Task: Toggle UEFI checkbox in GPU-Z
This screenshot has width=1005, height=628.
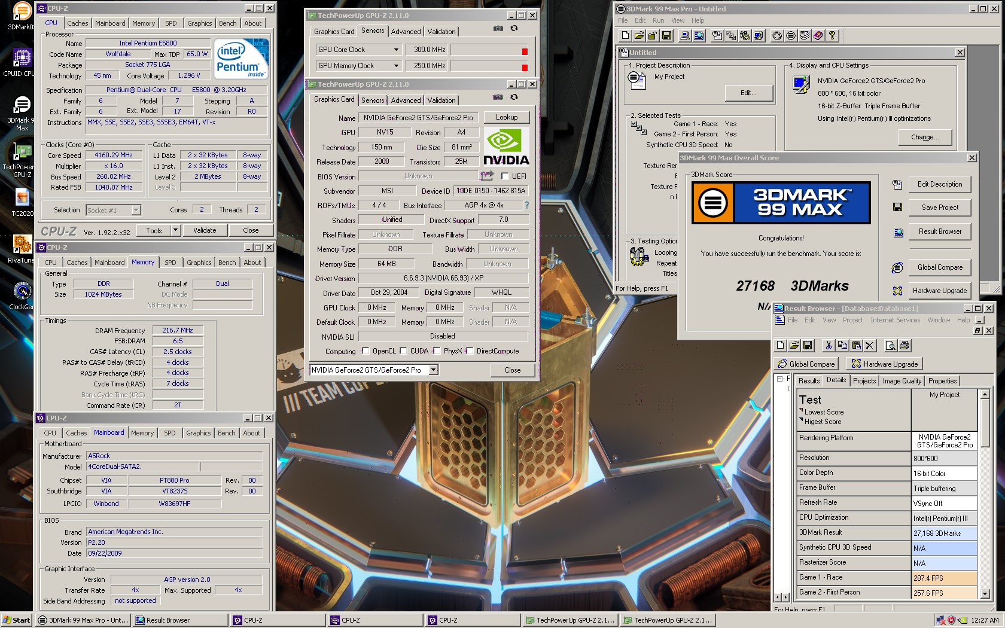Action: [x=505, y=176]
